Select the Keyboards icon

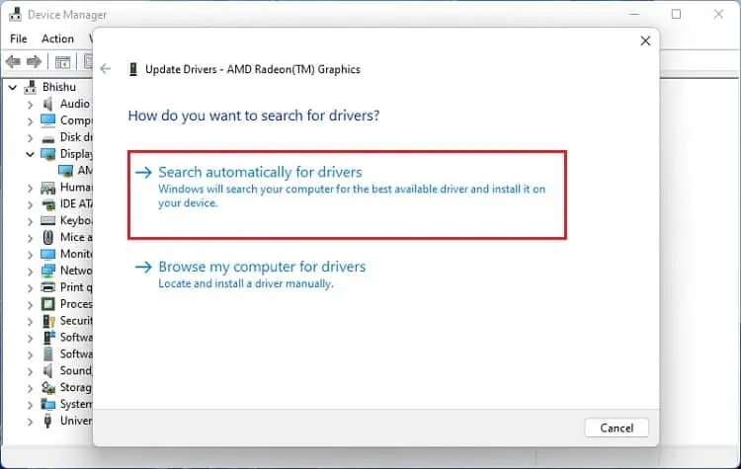point(47,220)
